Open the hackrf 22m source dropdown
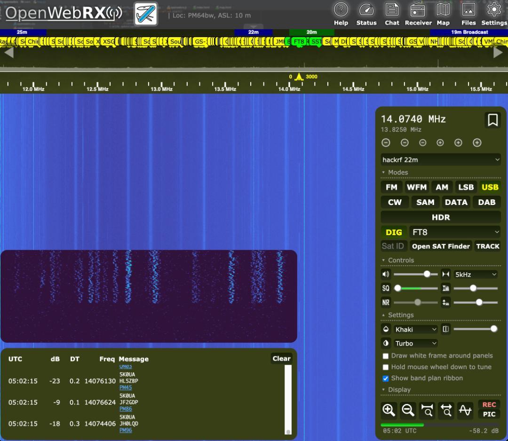This screenshot has height=441, width=508. pos(440,159)
